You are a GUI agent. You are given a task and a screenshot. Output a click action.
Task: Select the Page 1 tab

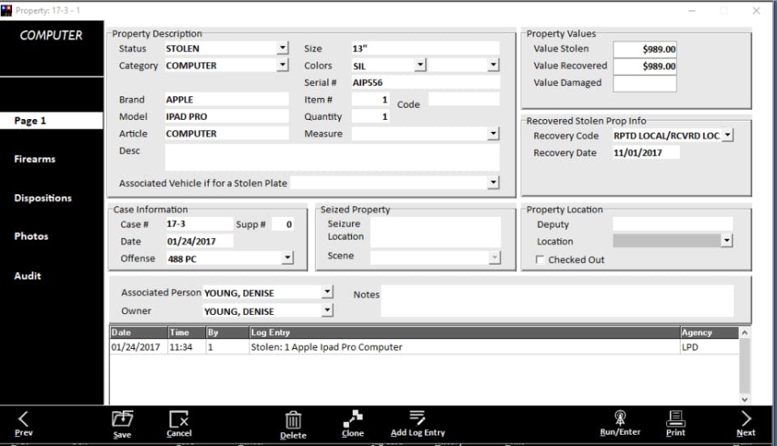pyautogui.click(x=52, y=121)
